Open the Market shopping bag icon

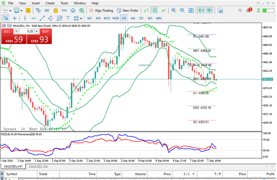click(56, 11)
